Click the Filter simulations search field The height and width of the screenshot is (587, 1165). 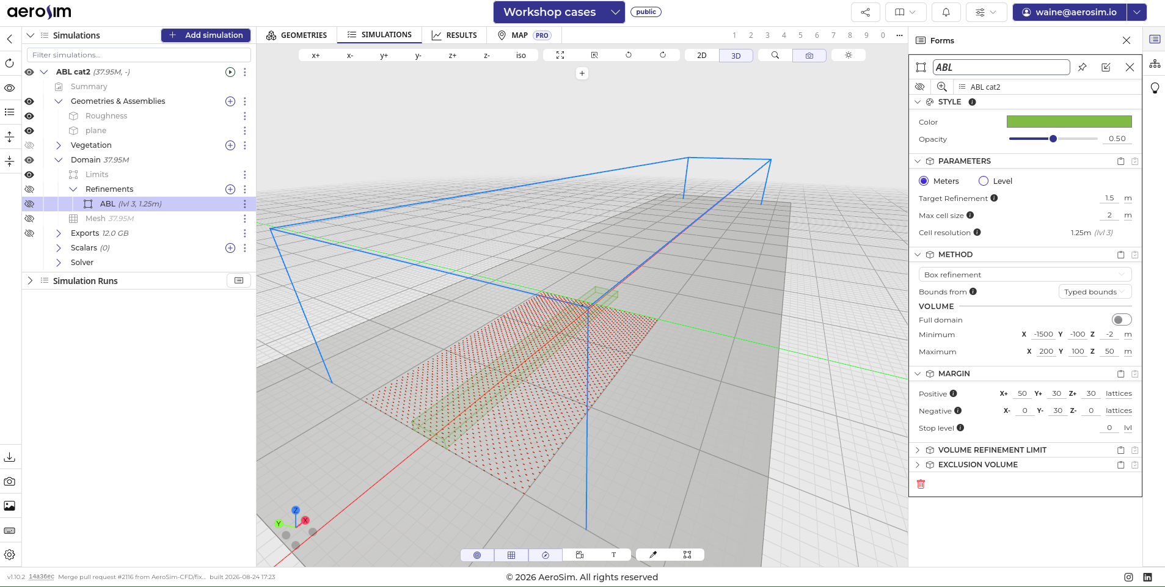click(139, 55)
